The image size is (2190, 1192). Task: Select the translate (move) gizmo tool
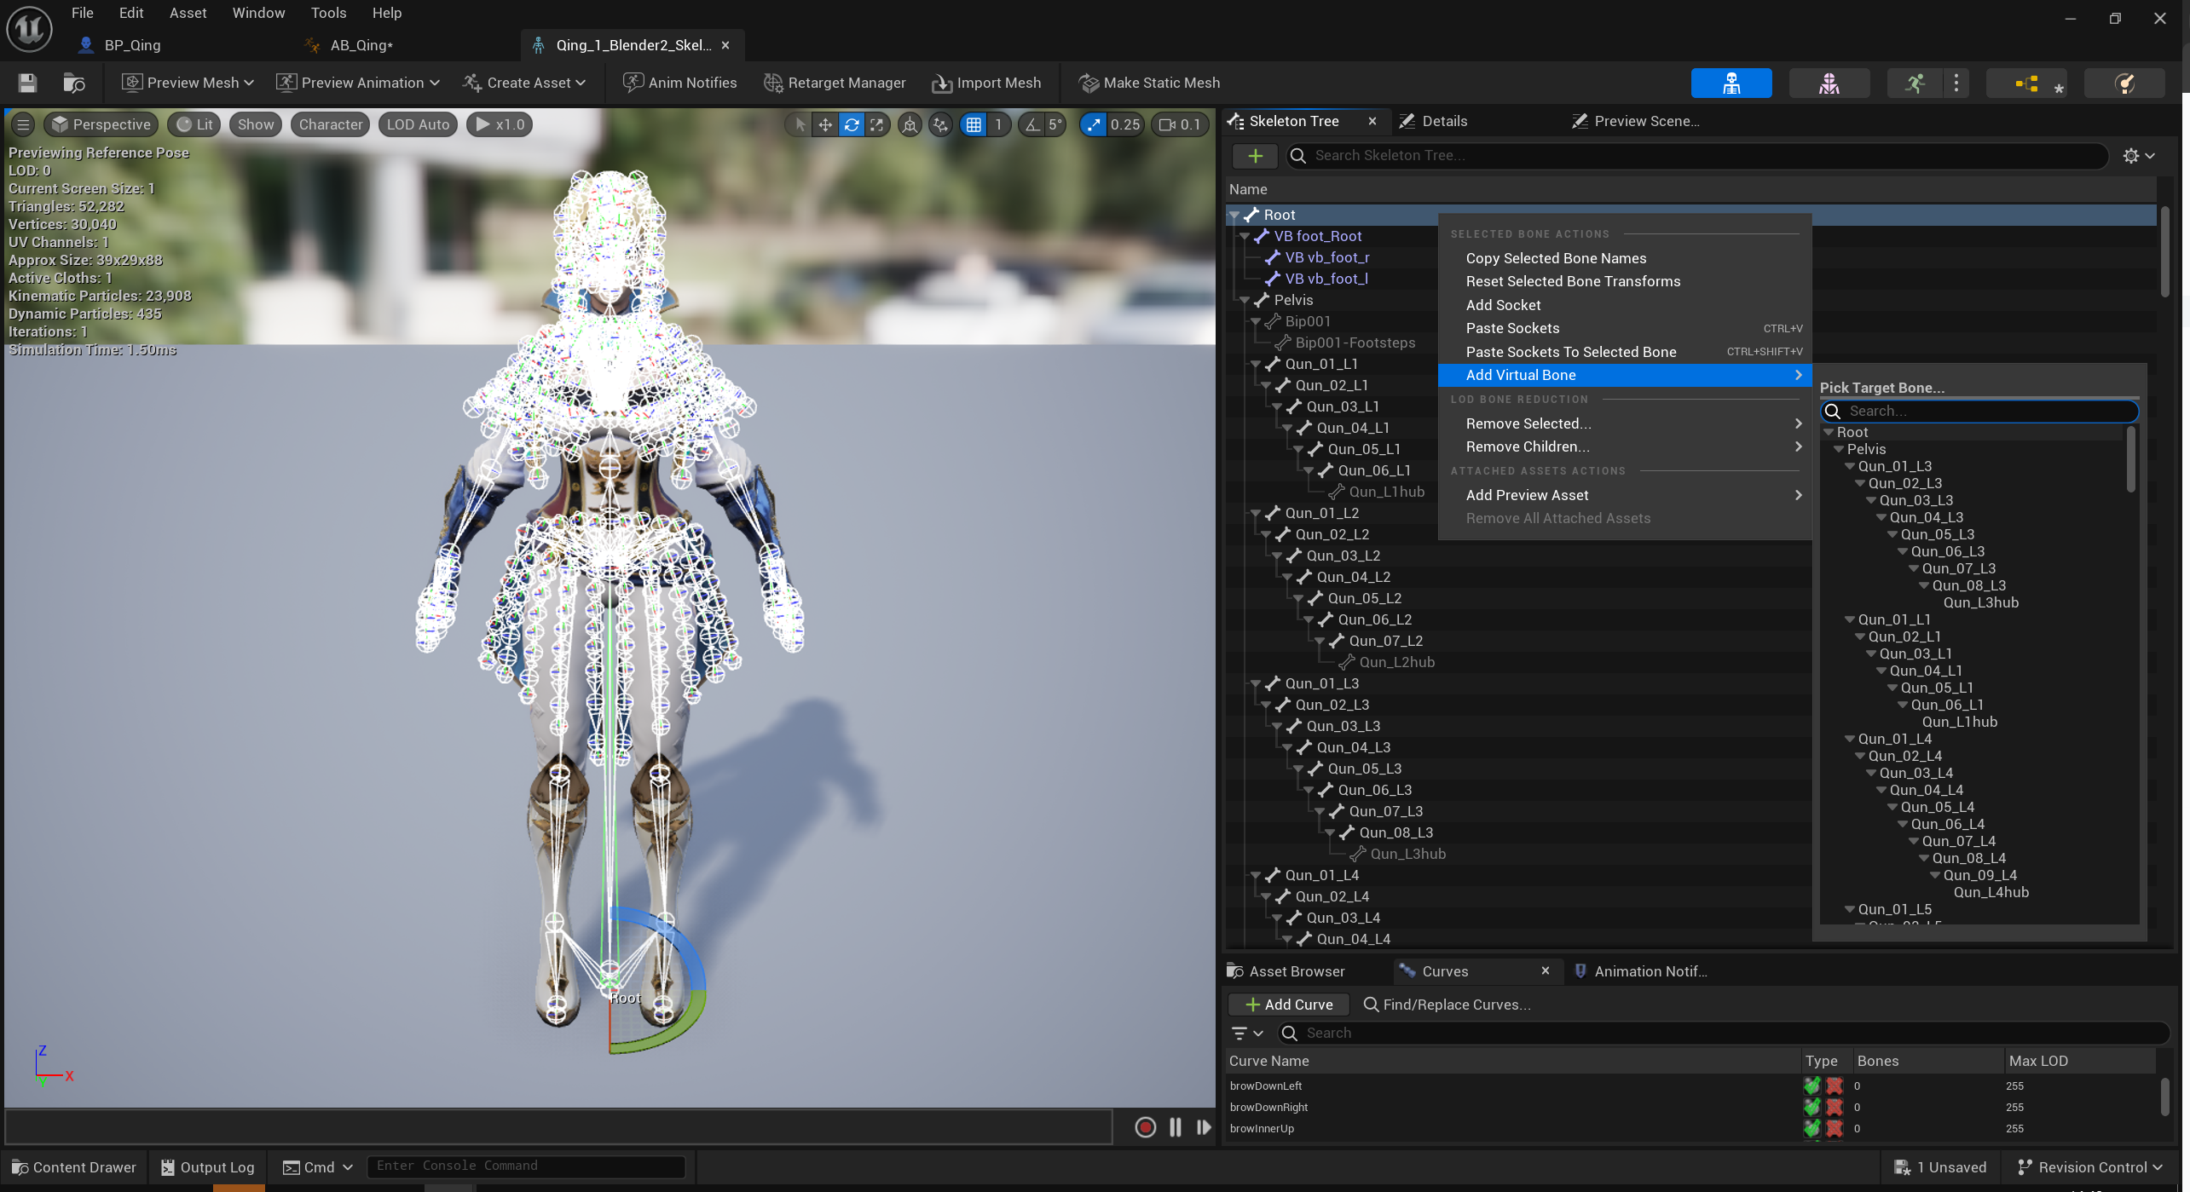824,125
